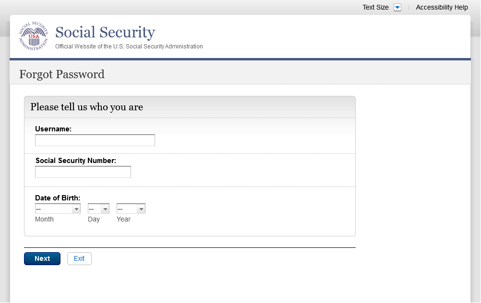Click the Username label
This screenshot has height=303, width=481.
[x=53, y=129]
